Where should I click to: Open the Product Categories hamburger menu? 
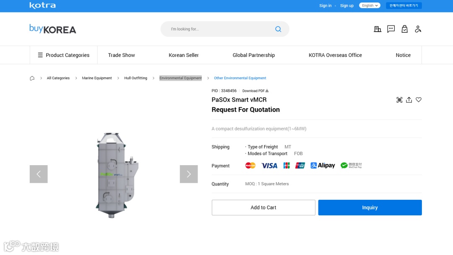click(64, 55)
